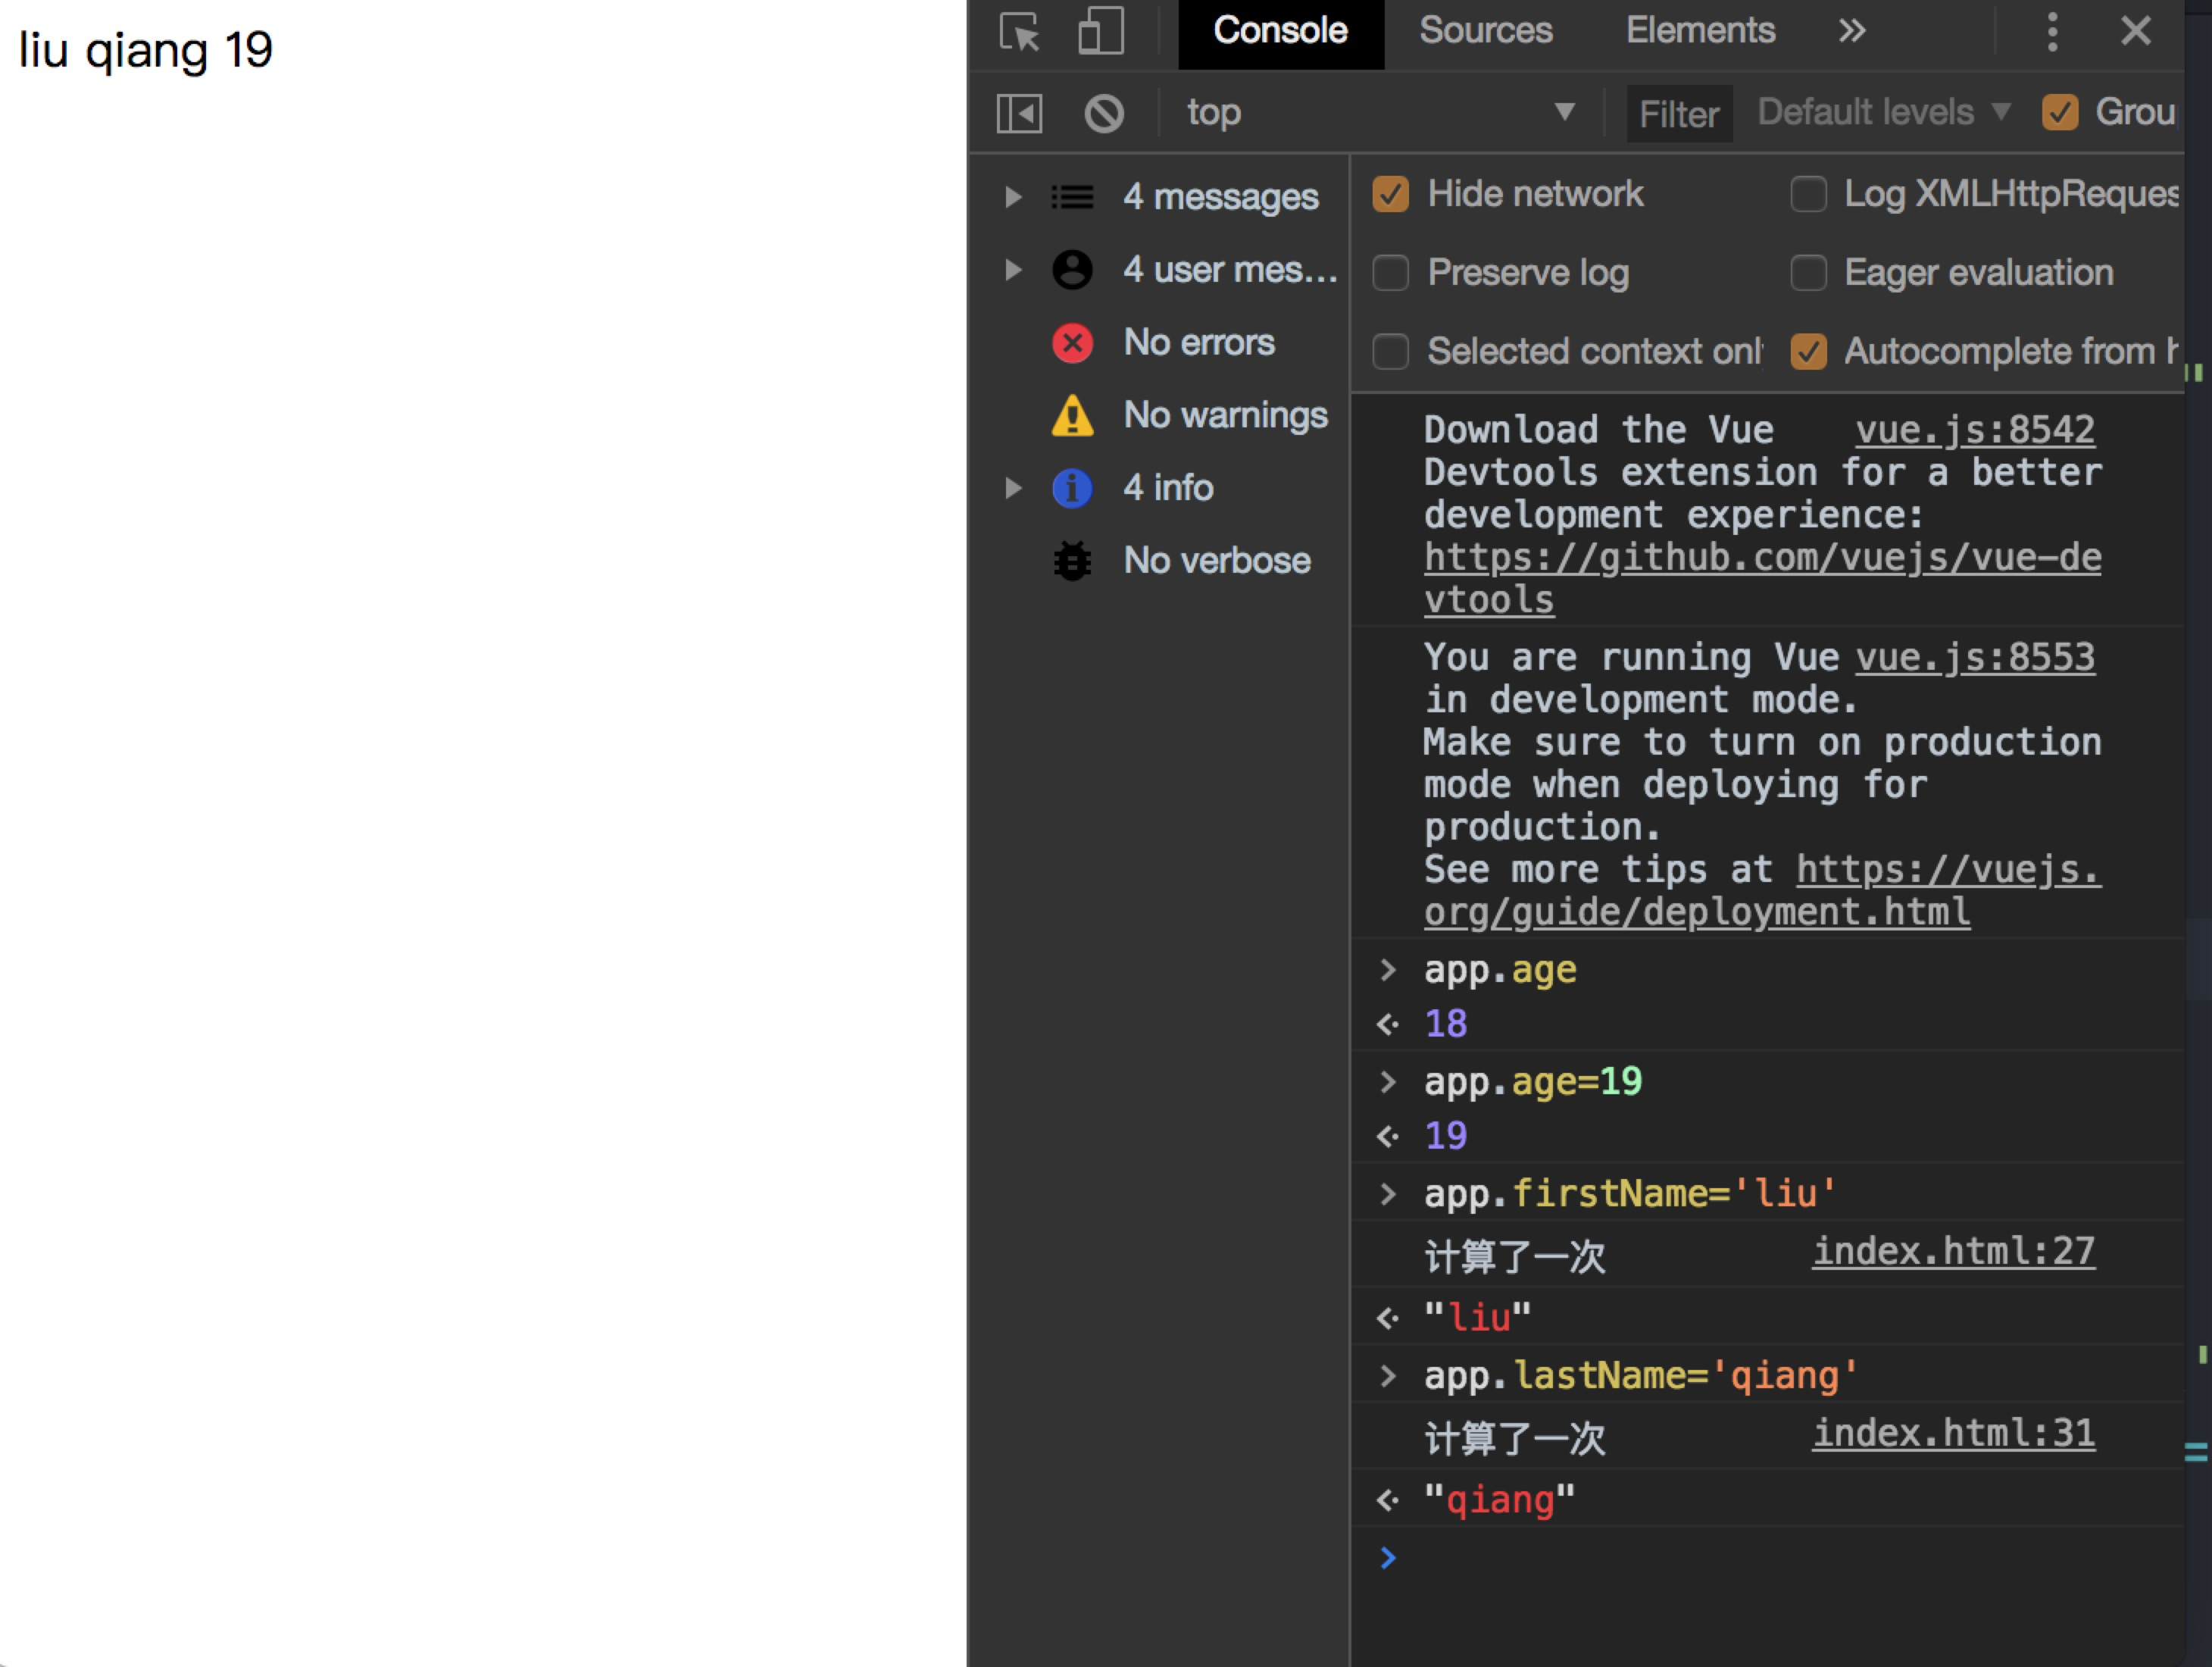This screenshot has width=2212, height=1667.
Task: Click the No warnings triangle icon
Action: (1072, 416)
